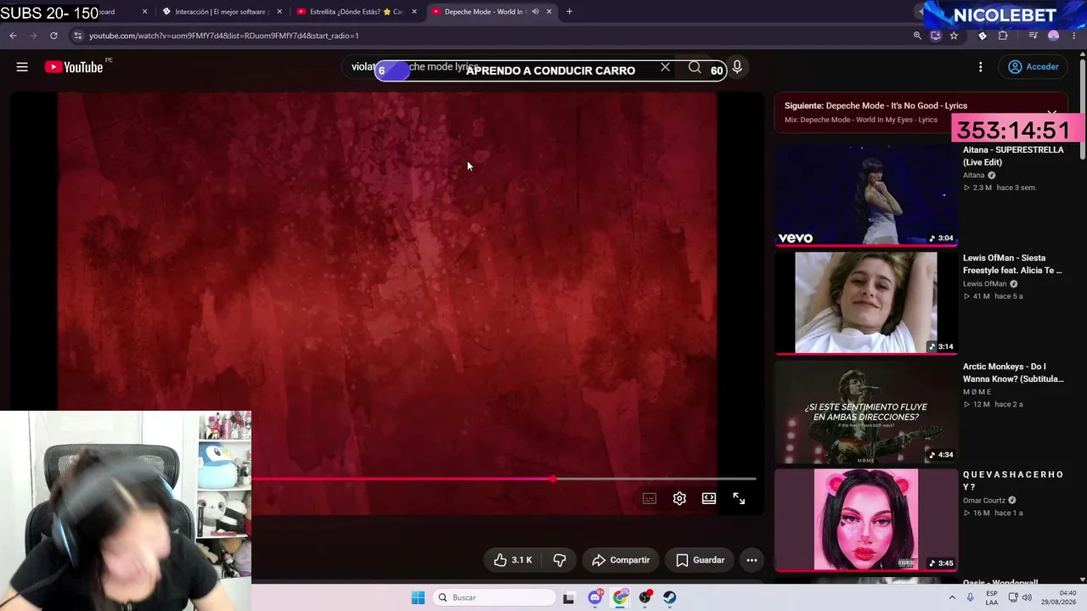The height and width of the screenshot is (611, 1087).
Task: Open QUEVASHACERHOY video thumbnail
Action: tap(866, 519)
